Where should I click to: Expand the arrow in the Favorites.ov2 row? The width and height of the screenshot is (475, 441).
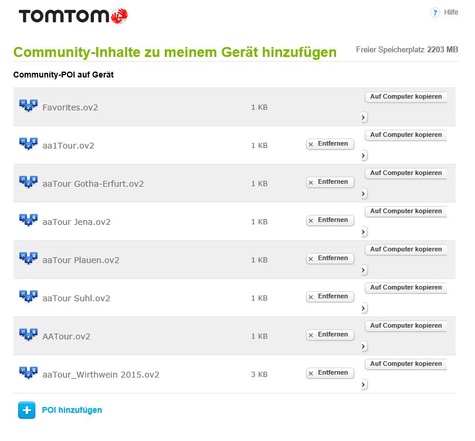tap(364, 117)
